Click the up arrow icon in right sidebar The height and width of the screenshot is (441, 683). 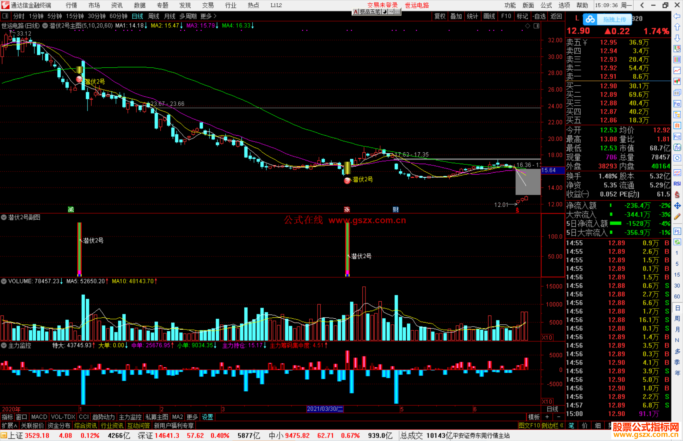tap(677, 27)
